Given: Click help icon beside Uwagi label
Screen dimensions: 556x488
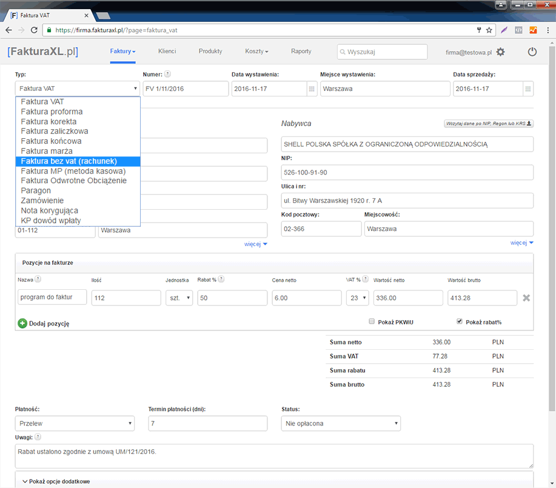Looking at the screenshot, I should tap(38, 436).
